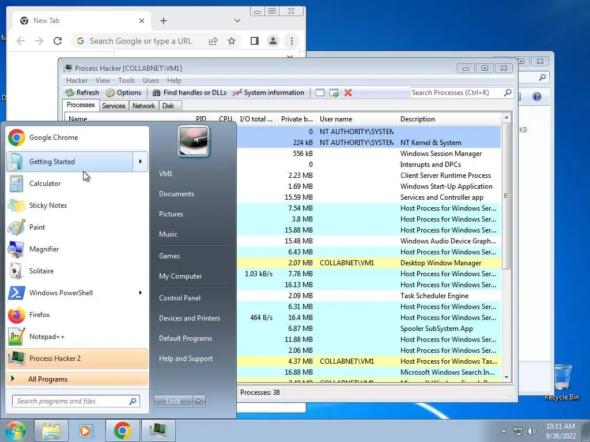Click the user account picture in Start menu

[194, 142]
